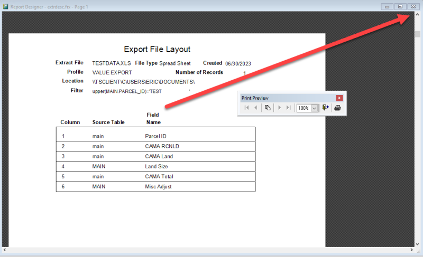The height and width of the screenshot is (257, 423).
Task: Click the 'Field Name' column header
Action: [153, 118]
